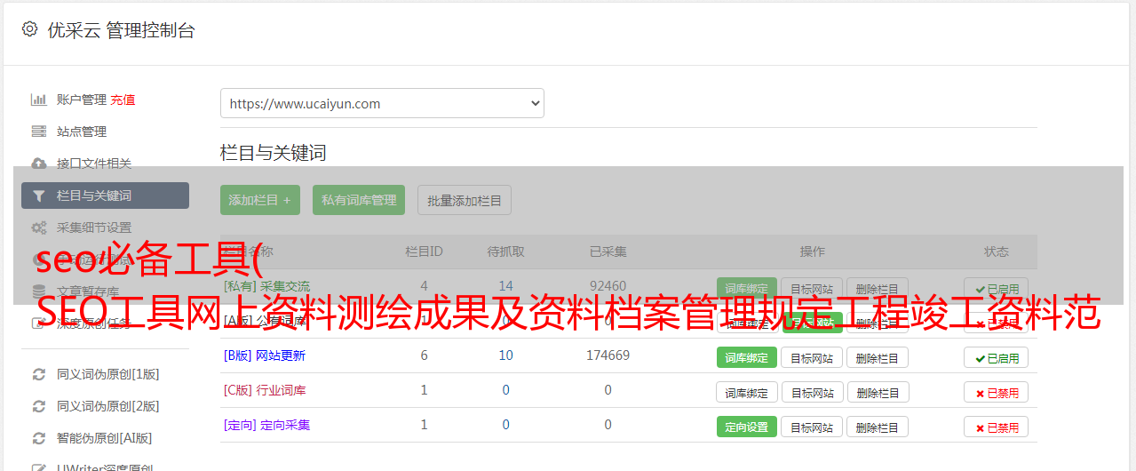The image size is (1136, 471).
Task: Click 词库绑定 in the 行业词库 row
Action: [x=746, y=392]
